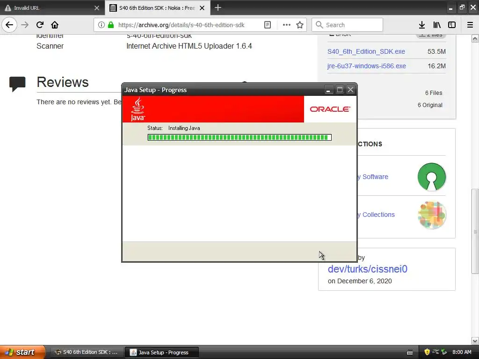Open page actions three-dot menu
This screenshot has width=479, height=359.
click(287, 25)
